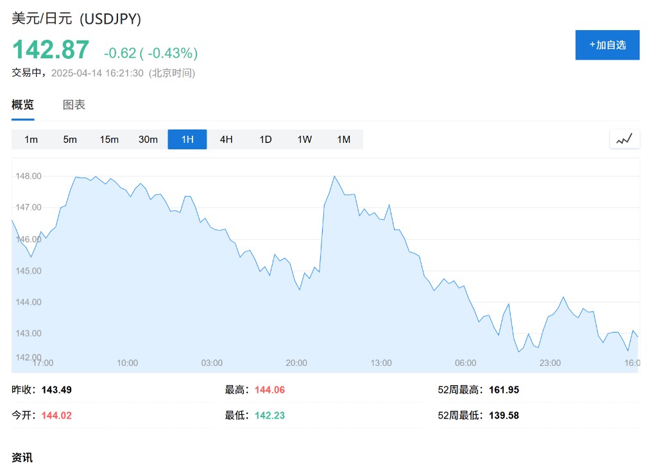
Task: Choose the 15m interval
Action: click(109, 139)
